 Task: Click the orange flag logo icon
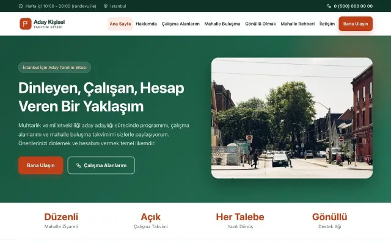tap(26, 24)
